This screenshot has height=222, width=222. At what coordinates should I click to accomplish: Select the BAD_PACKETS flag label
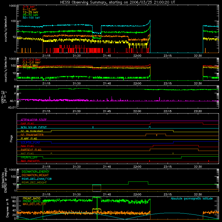click(x=30, y=161)
